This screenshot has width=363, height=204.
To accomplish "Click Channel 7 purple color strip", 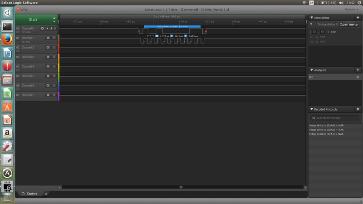I will (59, 97).
